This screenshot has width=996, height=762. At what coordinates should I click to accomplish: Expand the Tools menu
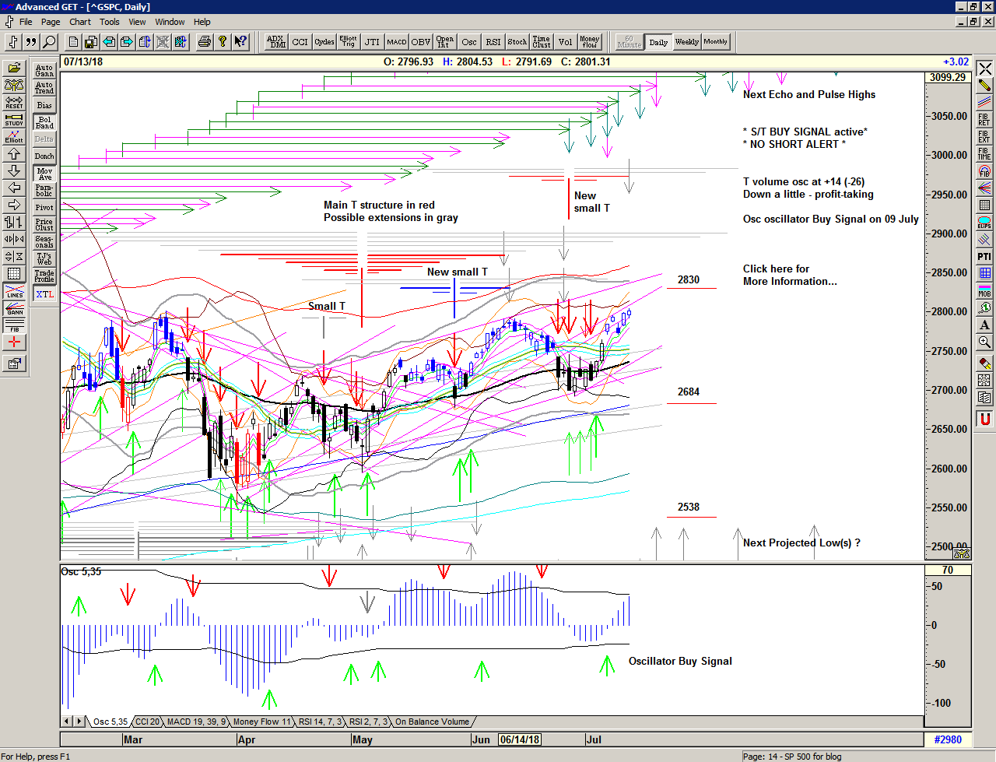(110, 22)
